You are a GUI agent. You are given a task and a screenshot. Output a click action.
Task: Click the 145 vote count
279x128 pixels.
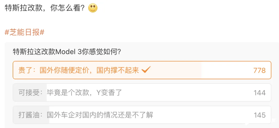[260, 115]
